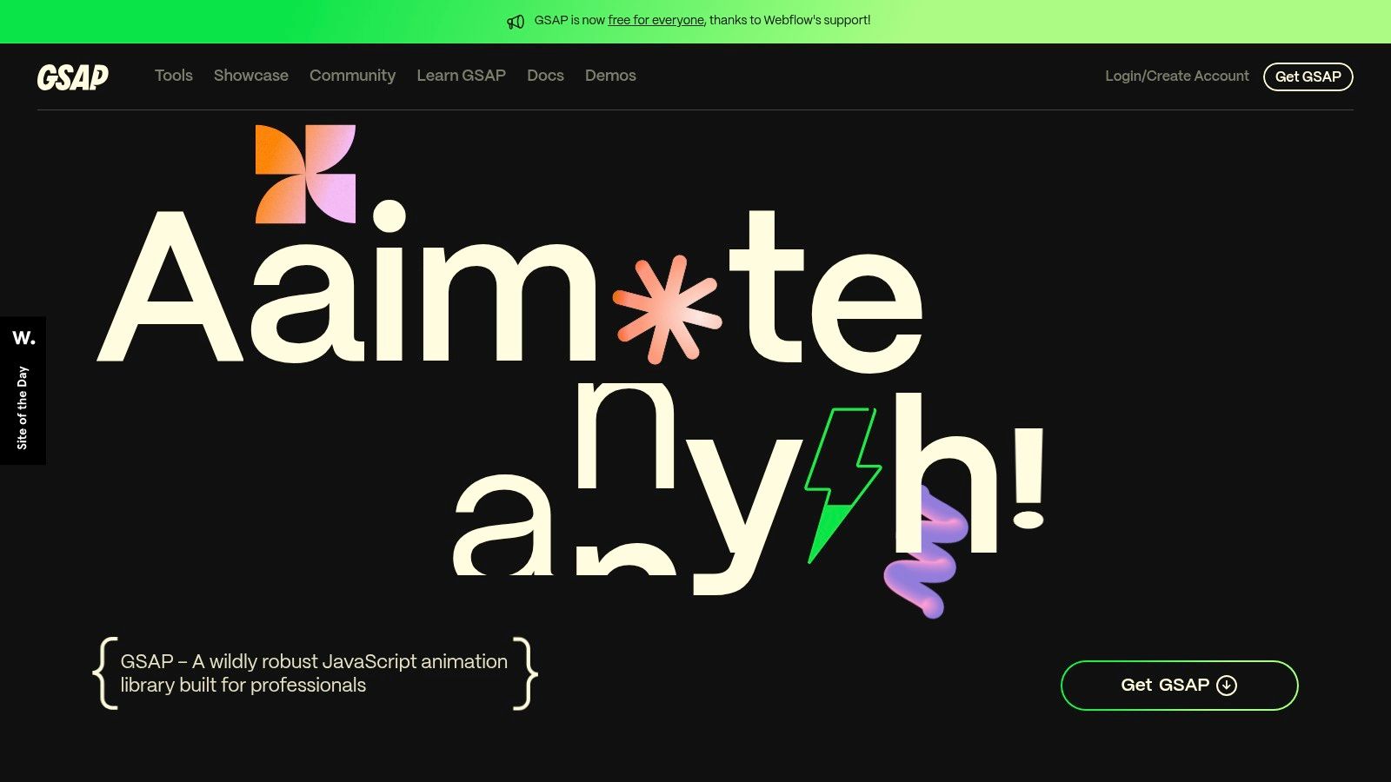Open the Community menu item
Screen dimensions: 1391x782
352,76
